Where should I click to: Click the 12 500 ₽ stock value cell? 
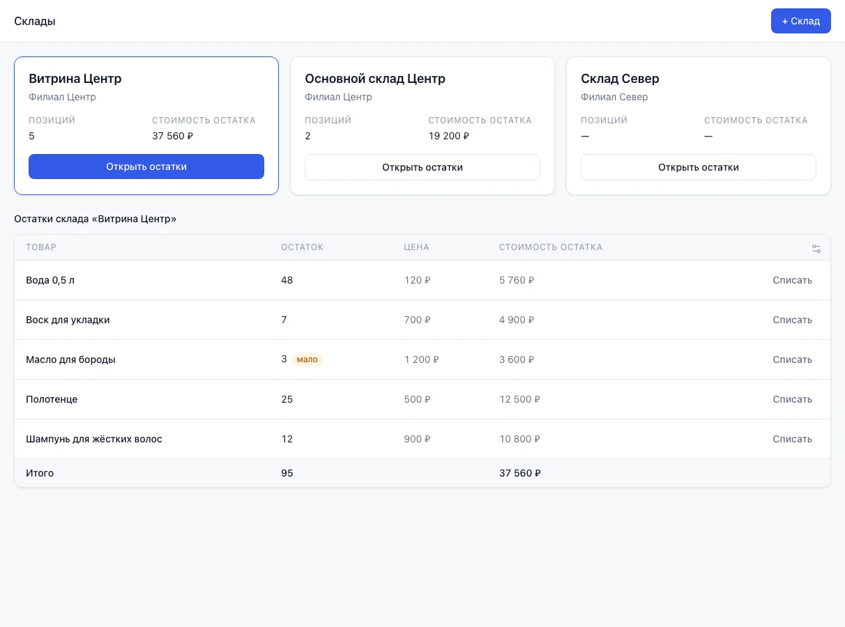[x=519, y=399]
